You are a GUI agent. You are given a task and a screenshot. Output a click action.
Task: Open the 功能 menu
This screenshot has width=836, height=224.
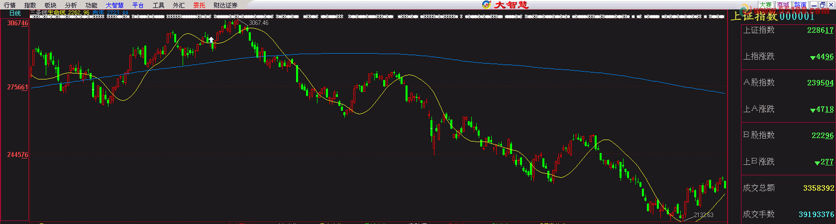(92, 5)
